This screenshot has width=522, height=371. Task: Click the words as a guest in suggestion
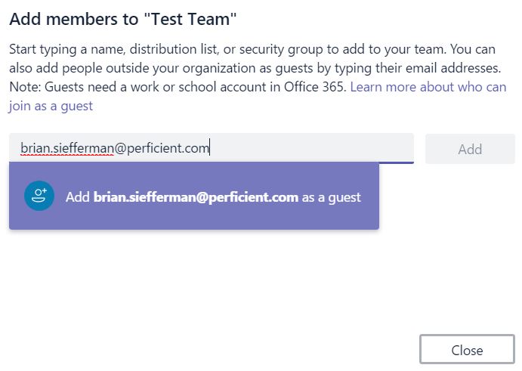[x=331, y=197]
